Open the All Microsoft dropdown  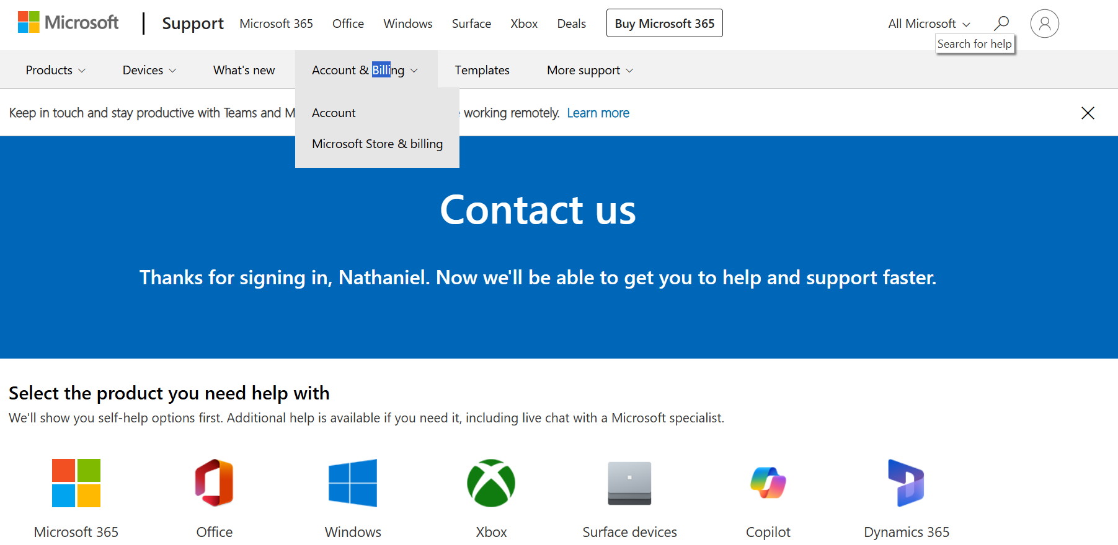pos(929,24)
